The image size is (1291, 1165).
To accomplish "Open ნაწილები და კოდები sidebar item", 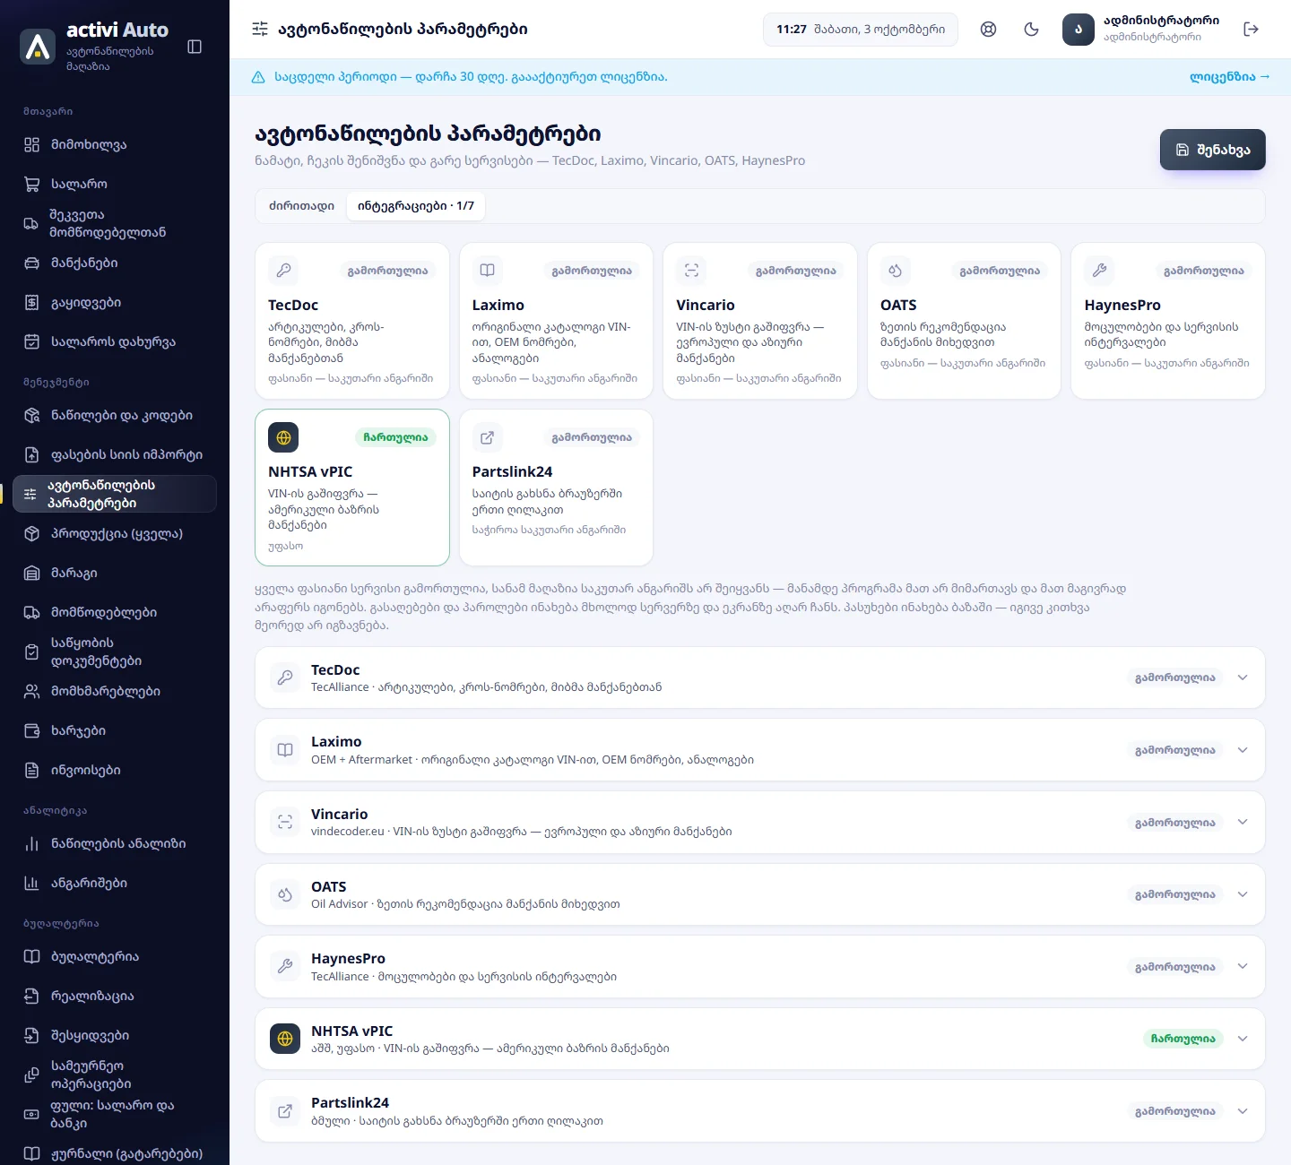I will point(115,415).
